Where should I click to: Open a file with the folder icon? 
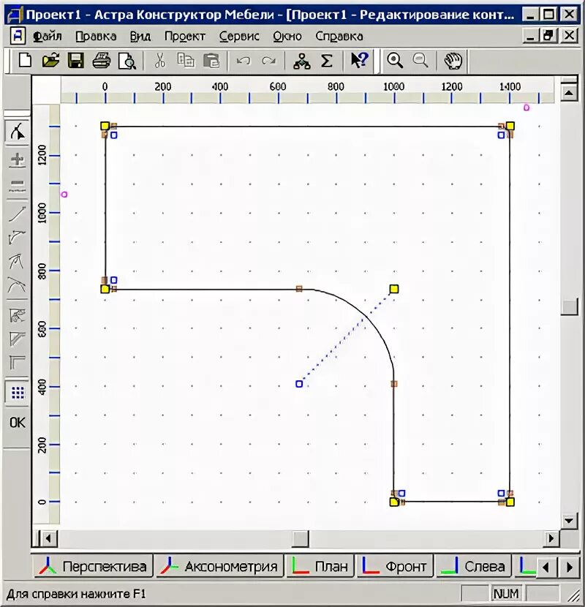(x=50, y=61)
